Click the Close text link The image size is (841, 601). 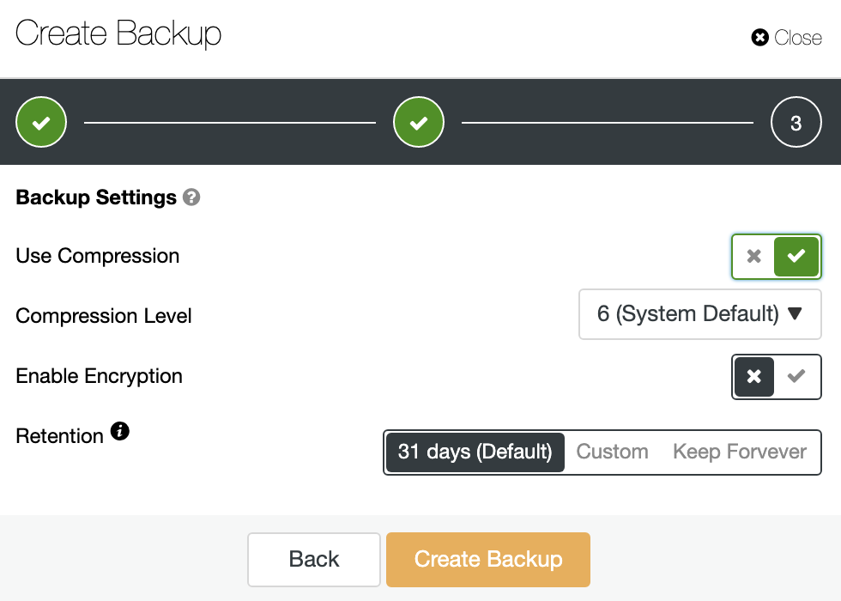(797, 38)
